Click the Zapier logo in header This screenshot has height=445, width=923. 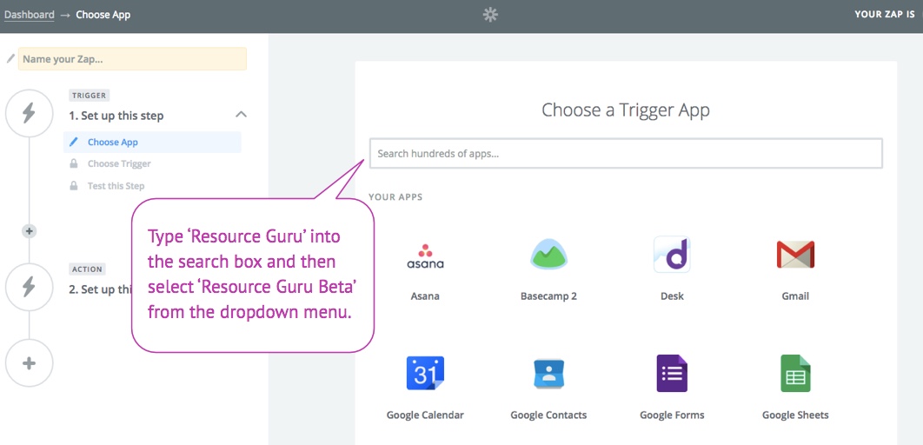(x=490, y=15)
